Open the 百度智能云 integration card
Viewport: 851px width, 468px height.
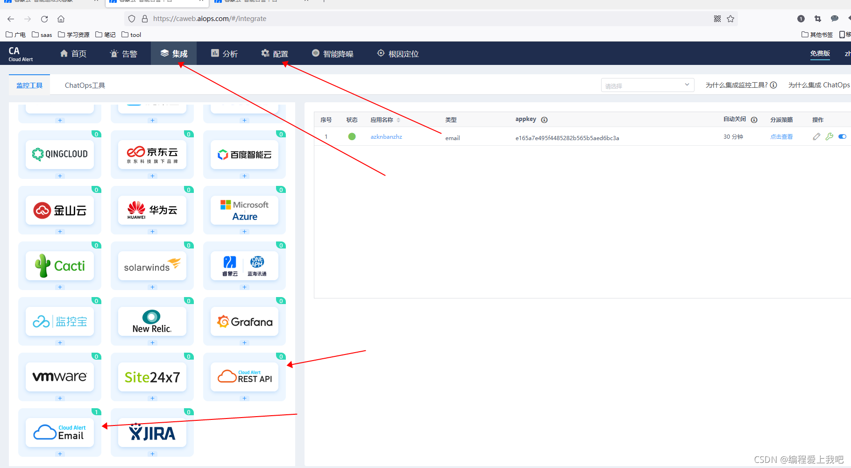point(244,154)
